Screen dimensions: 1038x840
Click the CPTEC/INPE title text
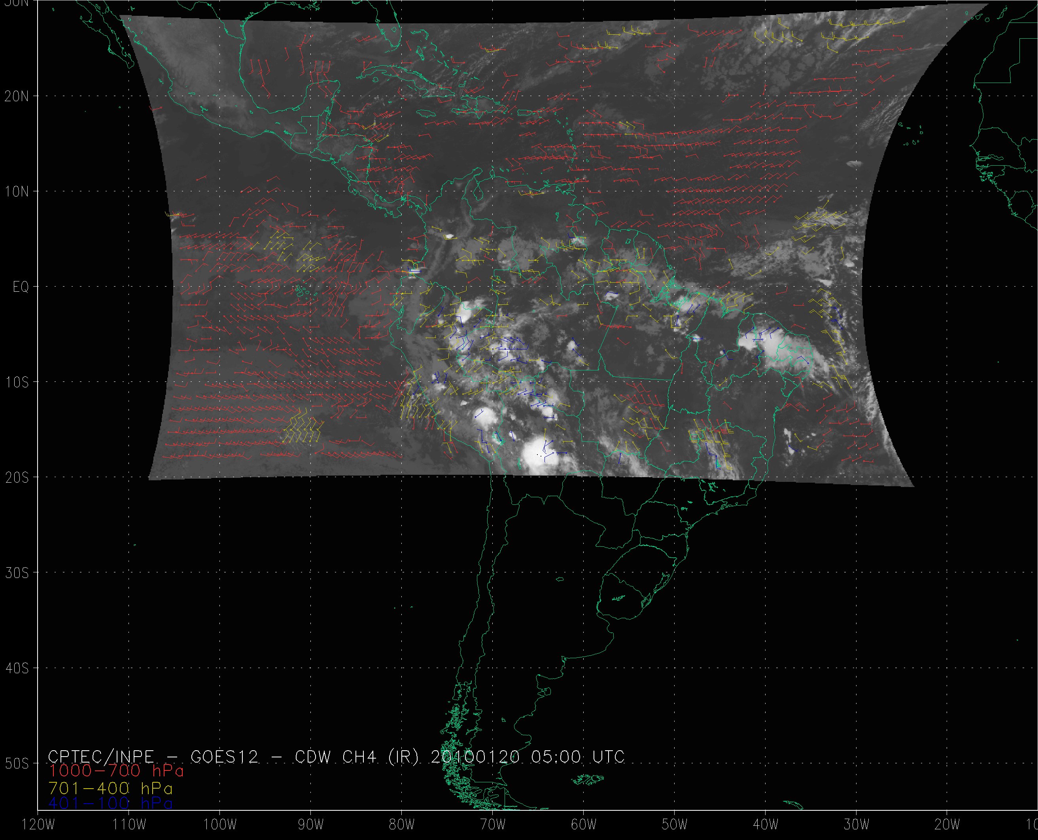101,756
